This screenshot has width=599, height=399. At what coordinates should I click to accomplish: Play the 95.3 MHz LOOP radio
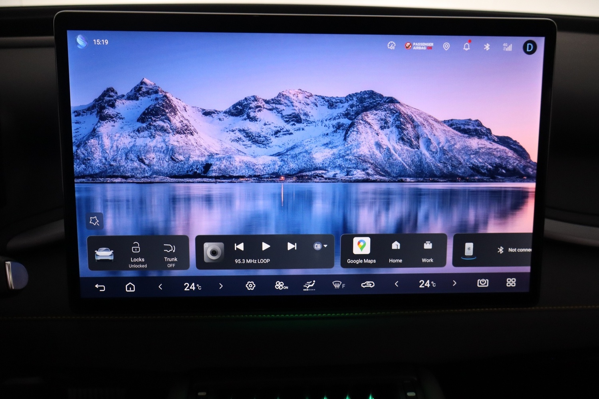coord(266,247)
